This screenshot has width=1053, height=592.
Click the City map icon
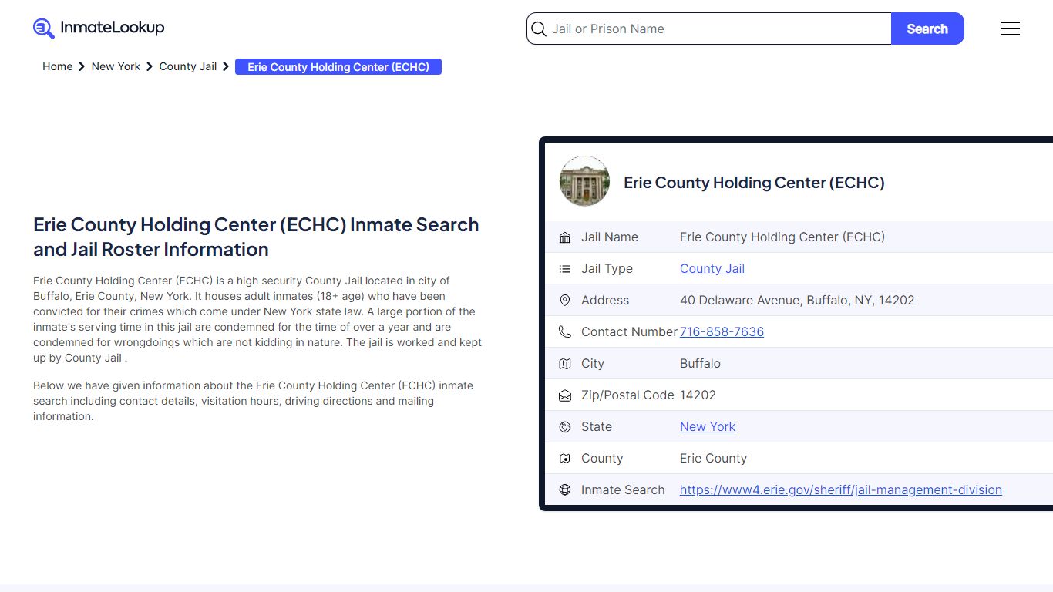coord(565,364)
